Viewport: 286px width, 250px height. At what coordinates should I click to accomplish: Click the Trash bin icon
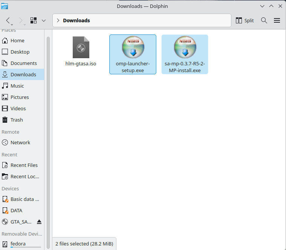click(x=5, y=120)
